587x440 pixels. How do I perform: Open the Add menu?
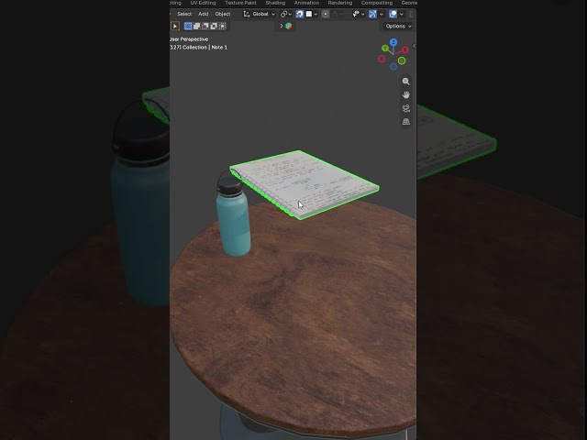204,14
